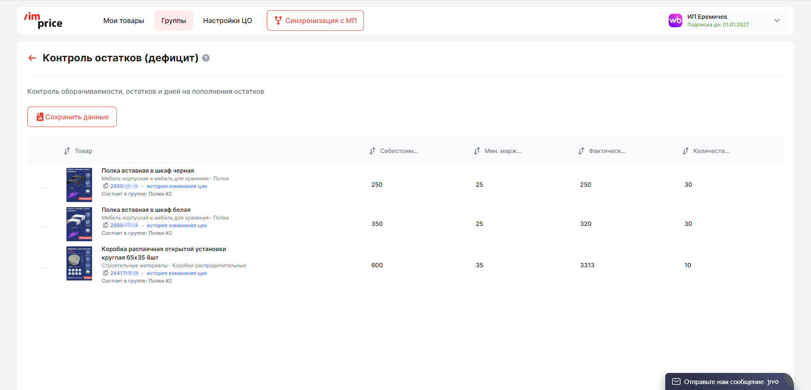Select checkbox for Полка вставная черная
Image resolution: width=811 pixels, height=390 pixels.
coord(44,184)
